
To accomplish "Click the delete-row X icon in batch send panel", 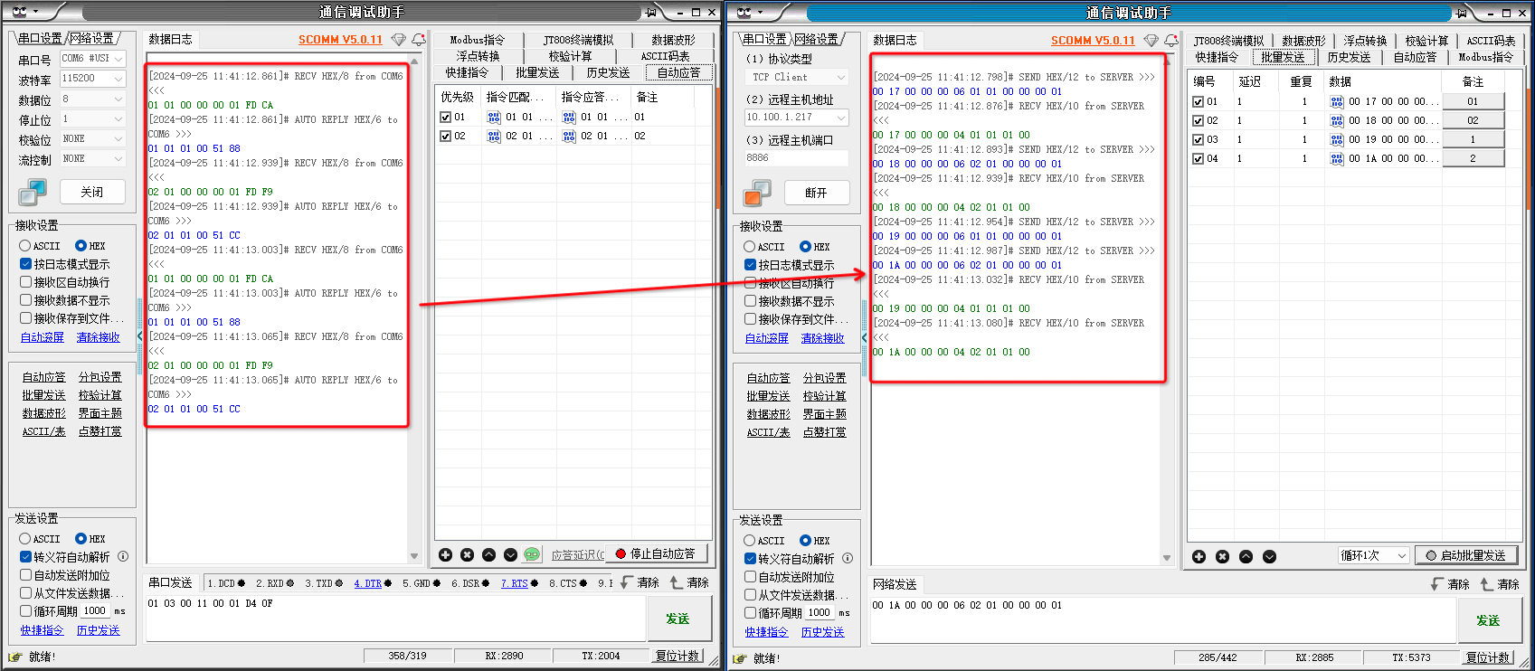I will tap(1222, 556).
